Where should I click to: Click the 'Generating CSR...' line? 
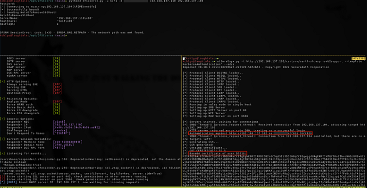coord(201,142)
